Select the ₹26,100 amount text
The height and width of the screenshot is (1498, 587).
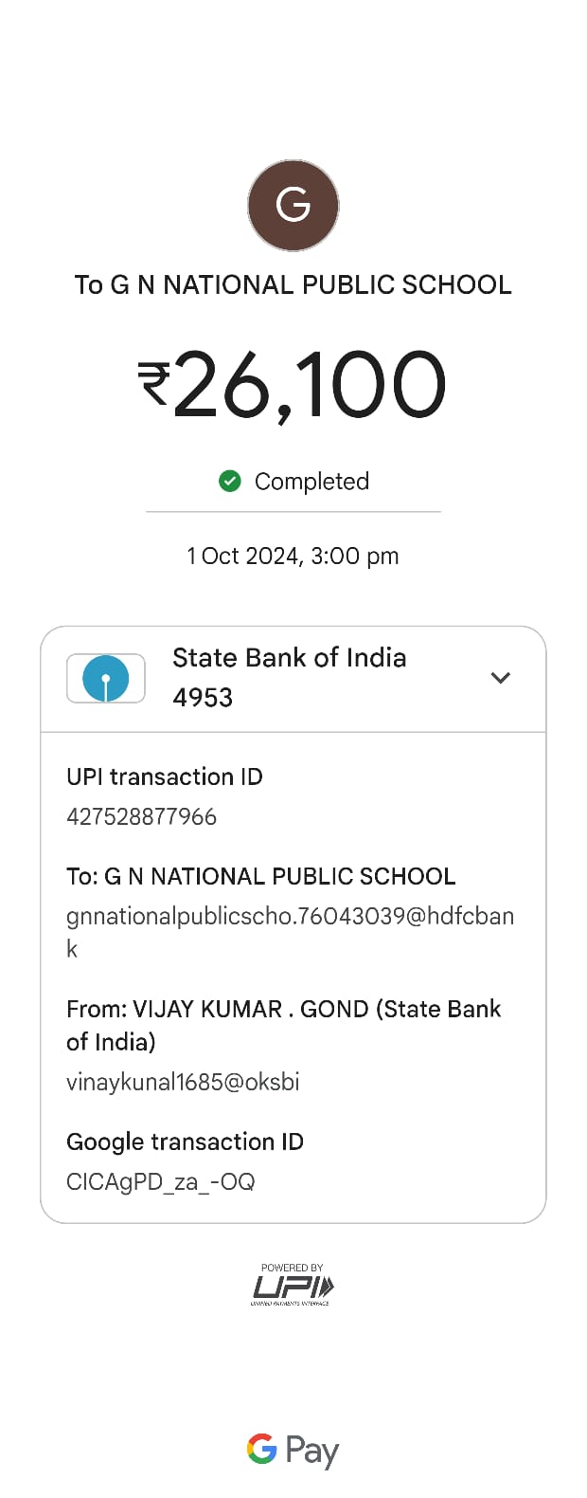point(293,385)
